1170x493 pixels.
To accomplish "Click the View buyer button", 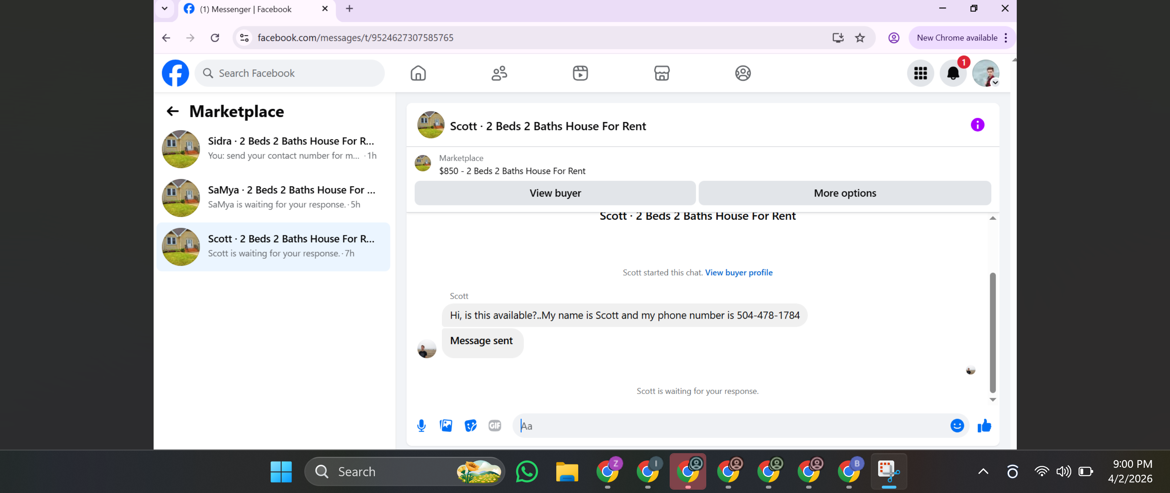I will [x=554, y=193].
